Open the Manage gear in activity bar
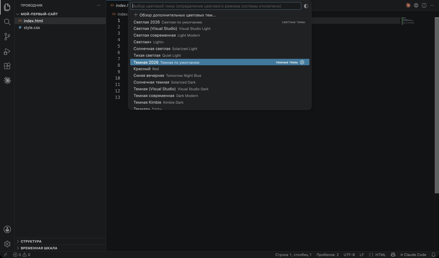 coord(7,244)
